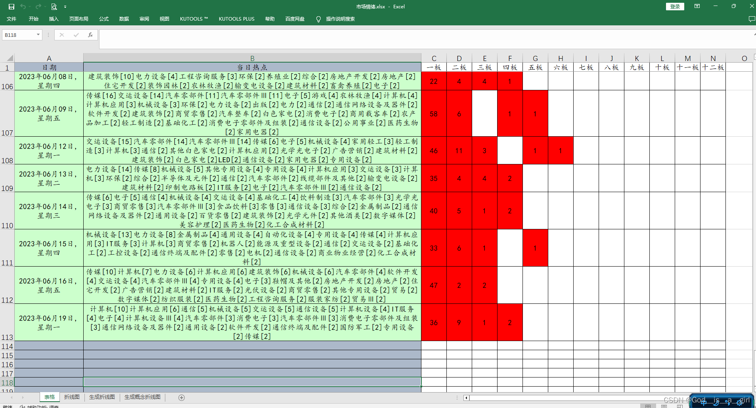Save the workbook using the floppy disk icon

[x=11, y=6]
